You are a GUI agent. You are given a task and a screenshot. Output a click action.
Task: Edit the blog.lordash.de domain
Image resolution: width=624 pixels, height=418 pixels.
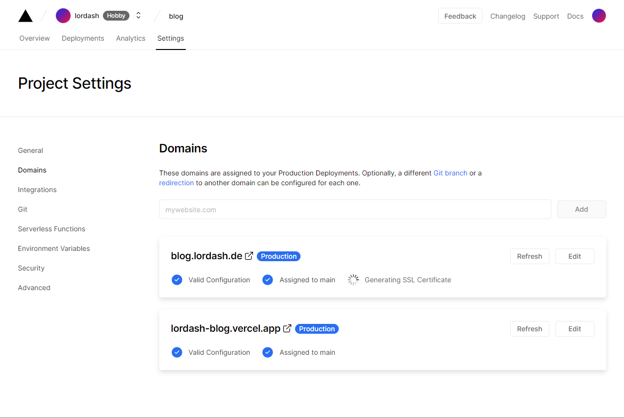click(x=575, y=256)
